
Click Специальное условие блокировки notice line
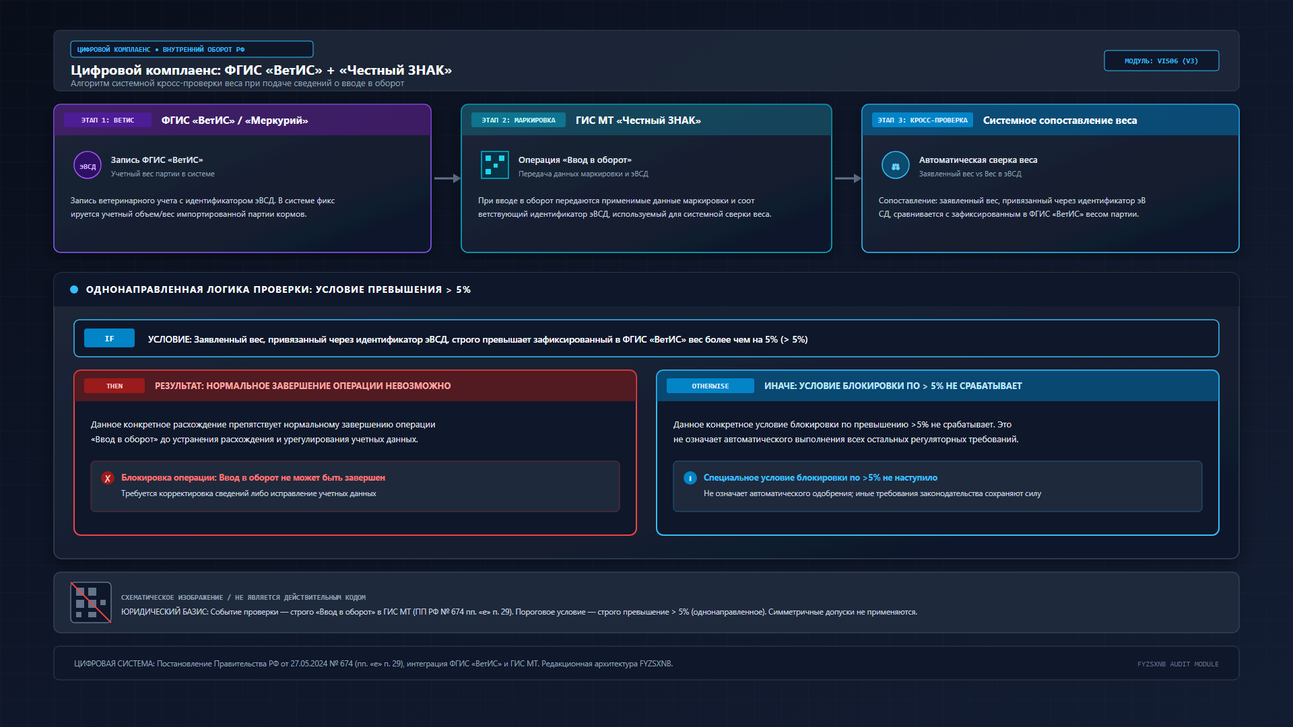[820, 477]
